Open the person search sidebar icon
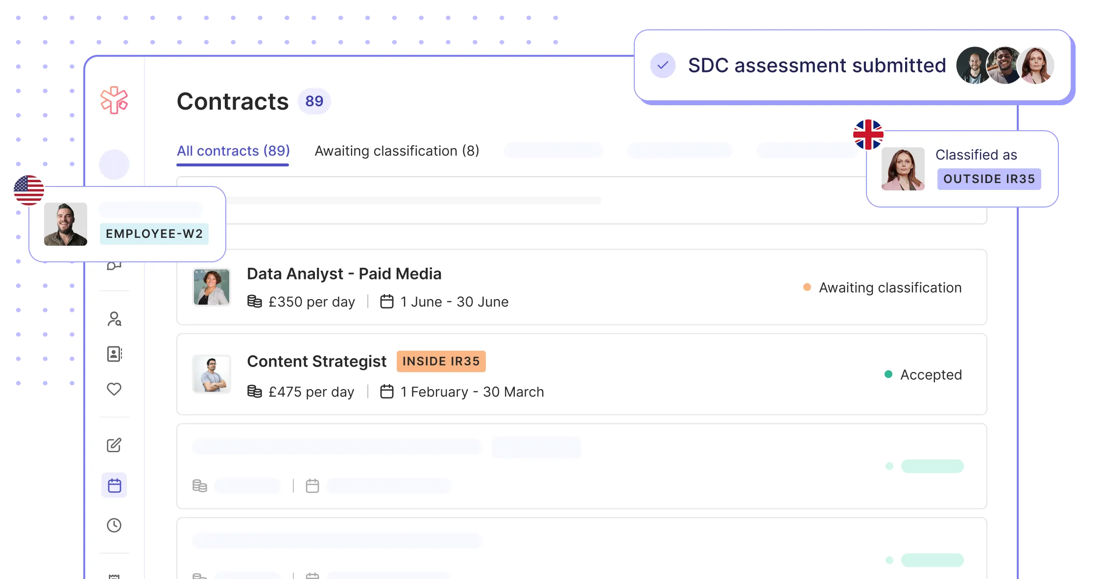 tap(114, 319)
